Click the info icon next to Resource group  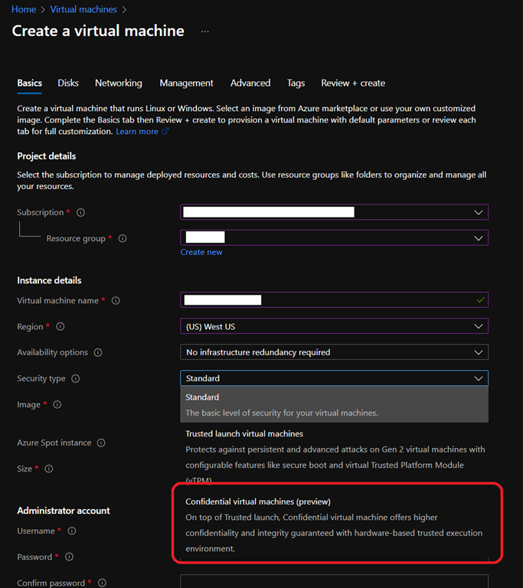tap(123, 239)
